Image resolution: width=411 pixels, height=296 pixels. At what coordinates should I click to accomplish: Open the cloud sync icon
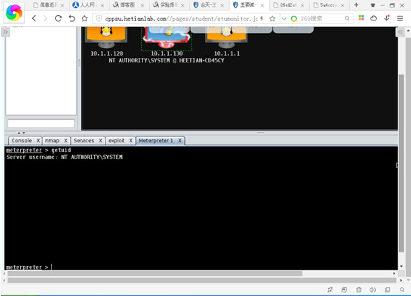(374, 18)
